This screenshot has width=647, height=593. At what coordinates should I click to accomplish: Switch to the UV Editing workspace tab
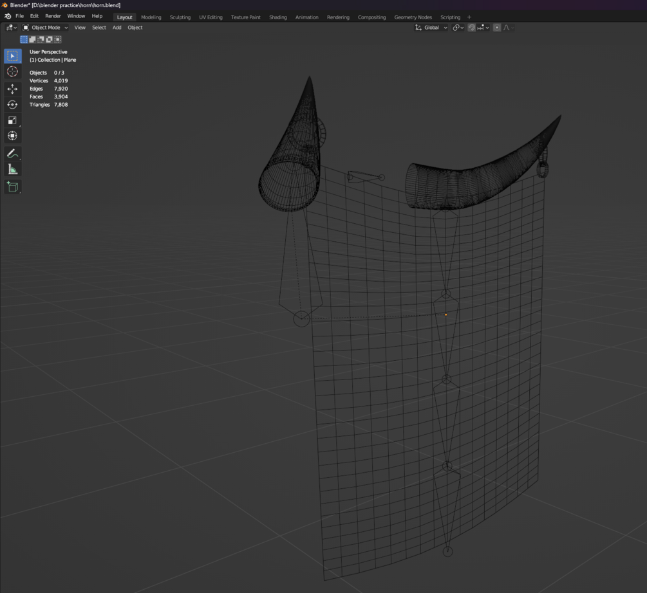coord(211,17)
